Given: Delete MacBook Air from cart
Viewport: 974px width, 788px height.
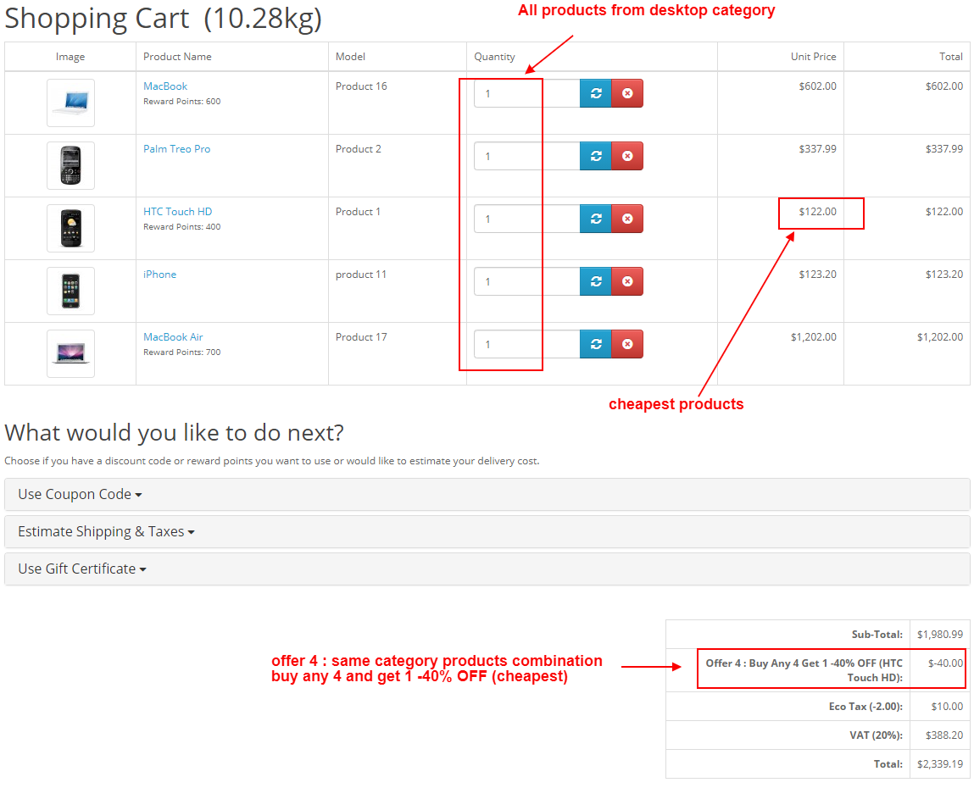Looking at the screenshot, I should coord(627,344).
